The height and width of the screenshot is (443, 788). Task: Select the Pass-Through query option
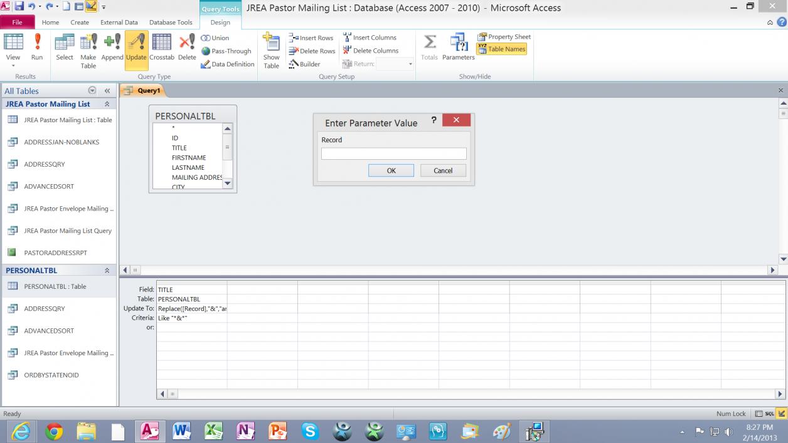(x=226, y=51)
